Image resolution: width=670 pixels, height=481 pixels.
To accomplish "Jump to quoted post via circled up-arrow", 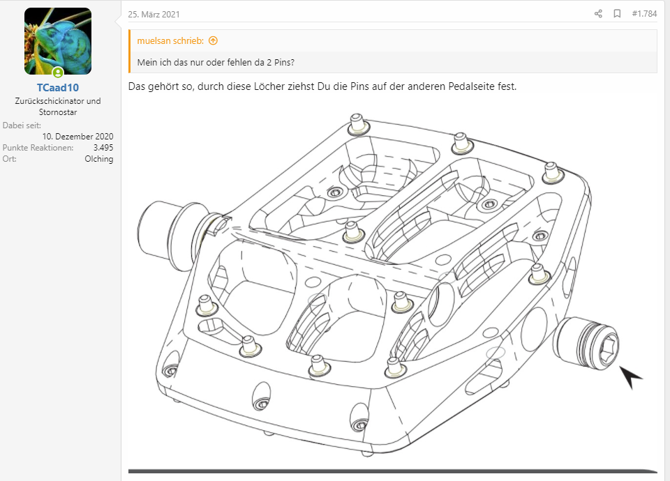I will (214, 40).
